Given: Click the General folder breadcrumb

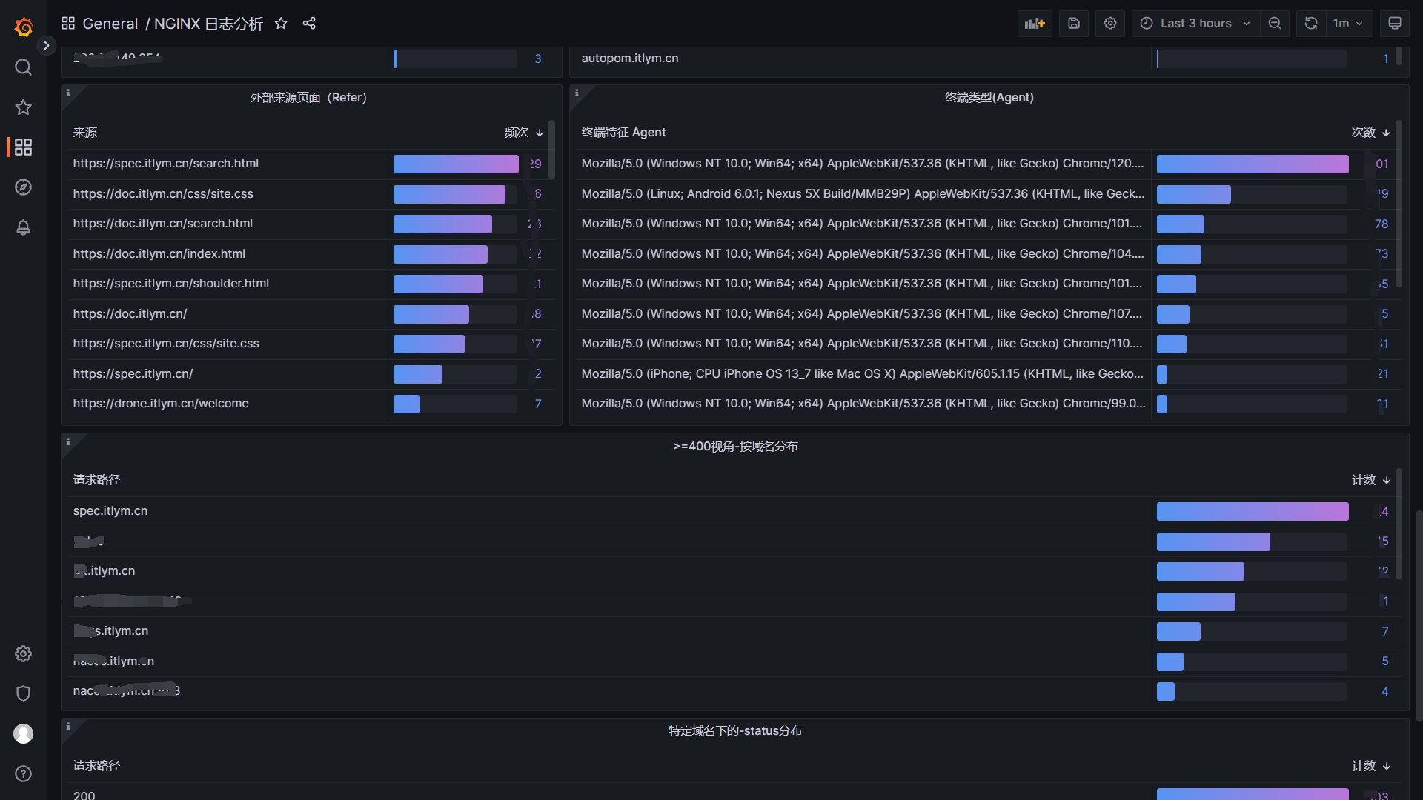Looking at the screenshot, I should click(x=110, y=24).
